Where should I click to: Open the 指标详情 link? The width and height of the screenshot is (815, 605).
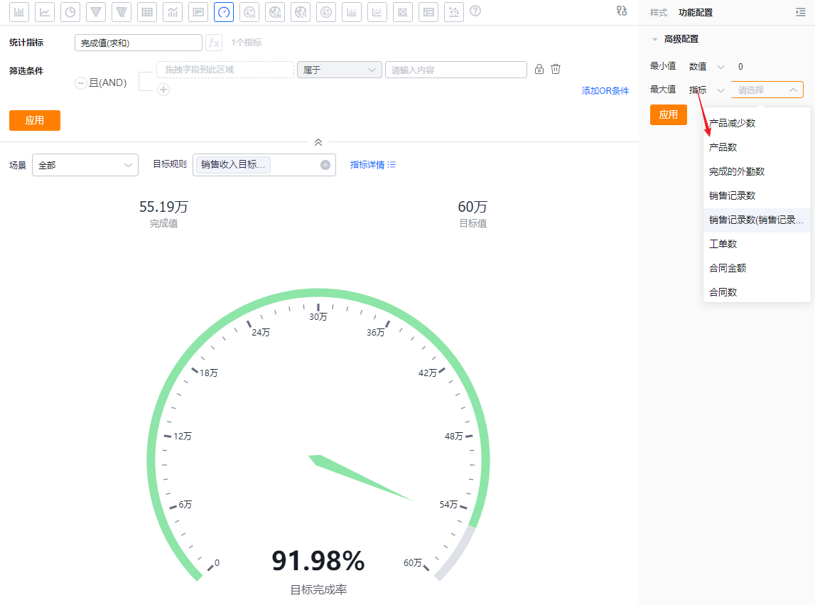click(x=372, y=165)
